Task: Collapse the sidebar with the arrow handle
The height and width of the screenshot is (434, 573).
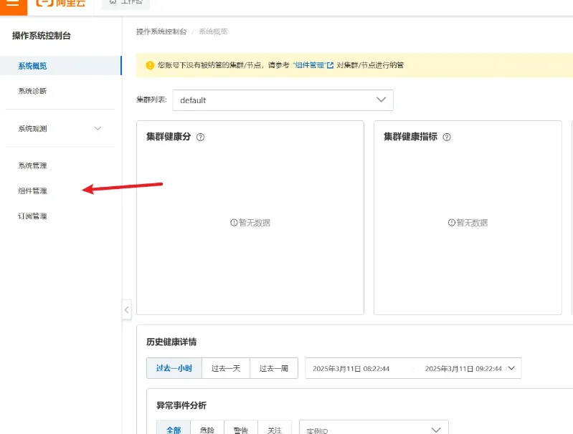Action: pyautogui.click(x=126, y=310)
